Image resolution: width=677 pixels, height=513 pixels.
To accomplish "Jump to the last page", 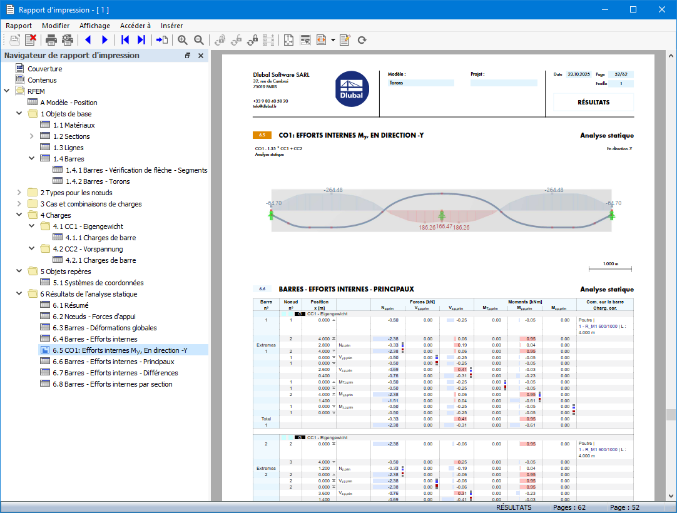I will tap(141, 40).
